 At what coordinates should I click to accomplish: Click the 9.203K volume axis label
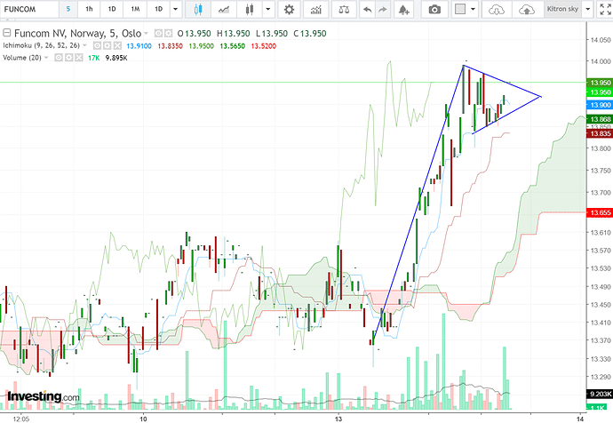600,394
